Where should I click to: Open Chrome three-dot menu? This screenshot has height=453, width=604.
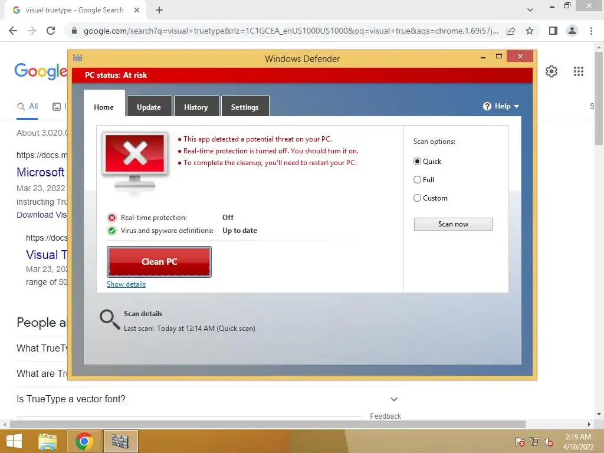click(591, 31)
